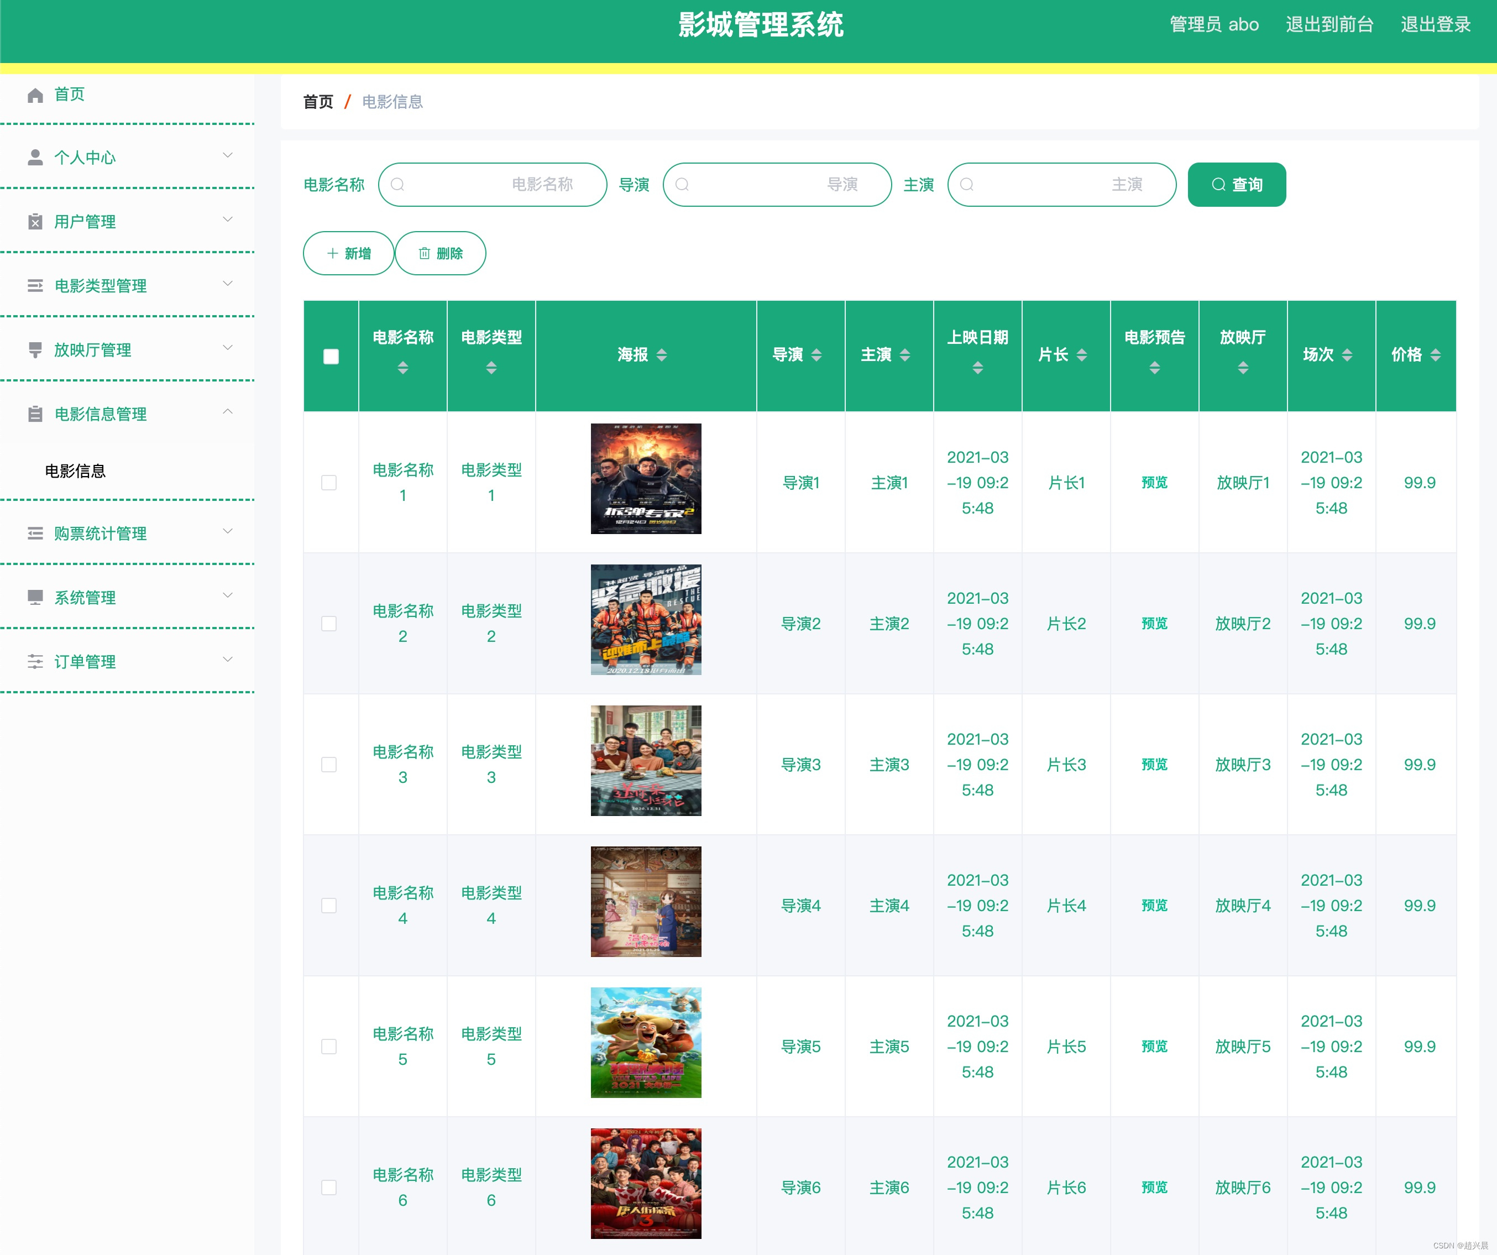This screenshot has height=1255, width=1497.
Task: Click 预览 link in row 电影名称 1
Action: click(1155, 483)
